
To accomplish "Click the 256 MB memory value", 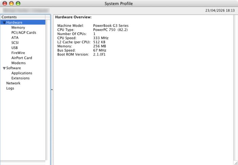I will tap(100, 46).
